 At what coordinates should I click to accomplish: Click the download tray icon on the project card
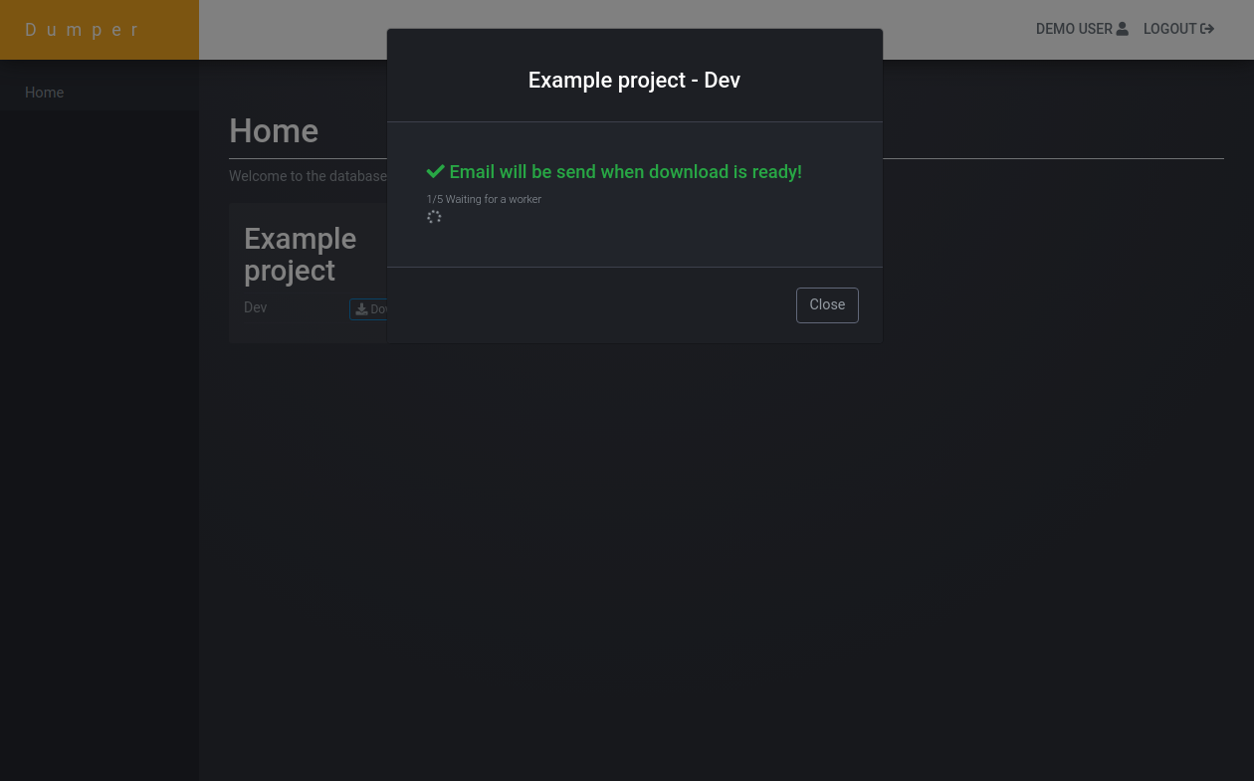[x=361, y=309]
